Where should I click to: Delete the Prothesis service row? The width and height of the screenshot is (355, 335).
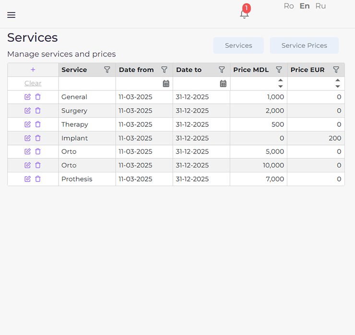coord(38,179)
